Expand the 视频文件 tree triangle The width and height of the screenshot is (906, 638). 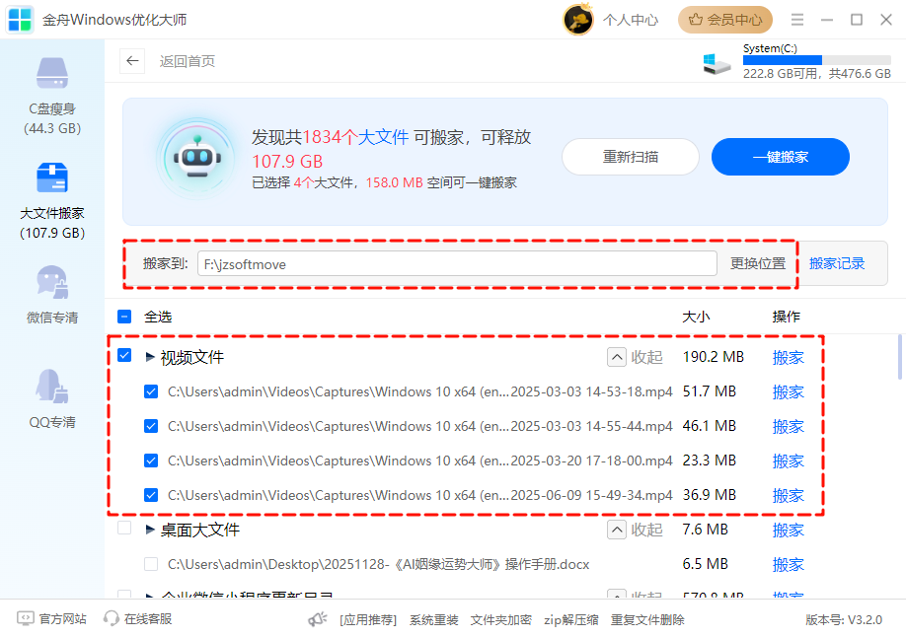pos(146,357)
